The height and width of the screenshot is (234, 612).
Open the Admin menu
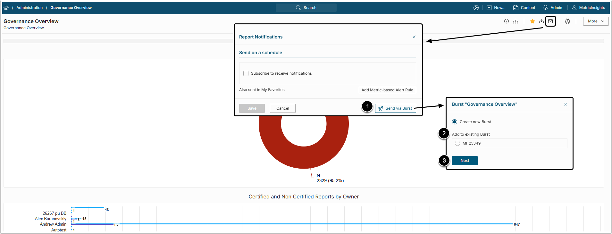tap(553, 8)
